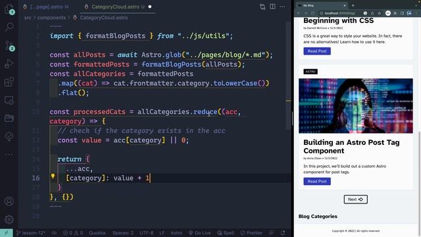Open the Search view in the activity bar
The height and width of the screenshot is (237, 421).
coord(9,26)
